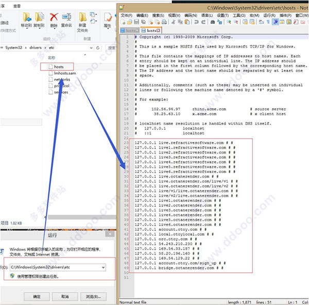
Task: Click the Zoom In magnifier icon
Action: (x=229, y=22)
